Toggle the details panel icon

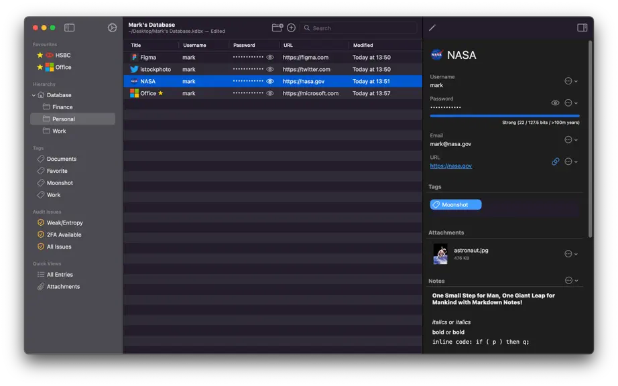pyautogui.click(x=582, y=27)
